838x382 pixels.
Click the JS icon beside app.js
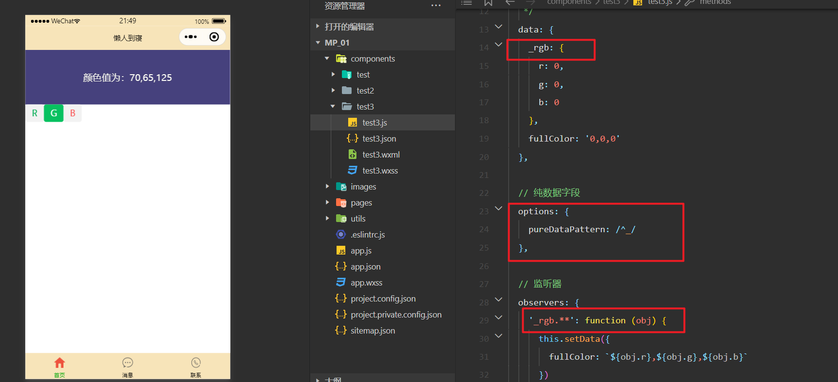[x=341, y=251]
